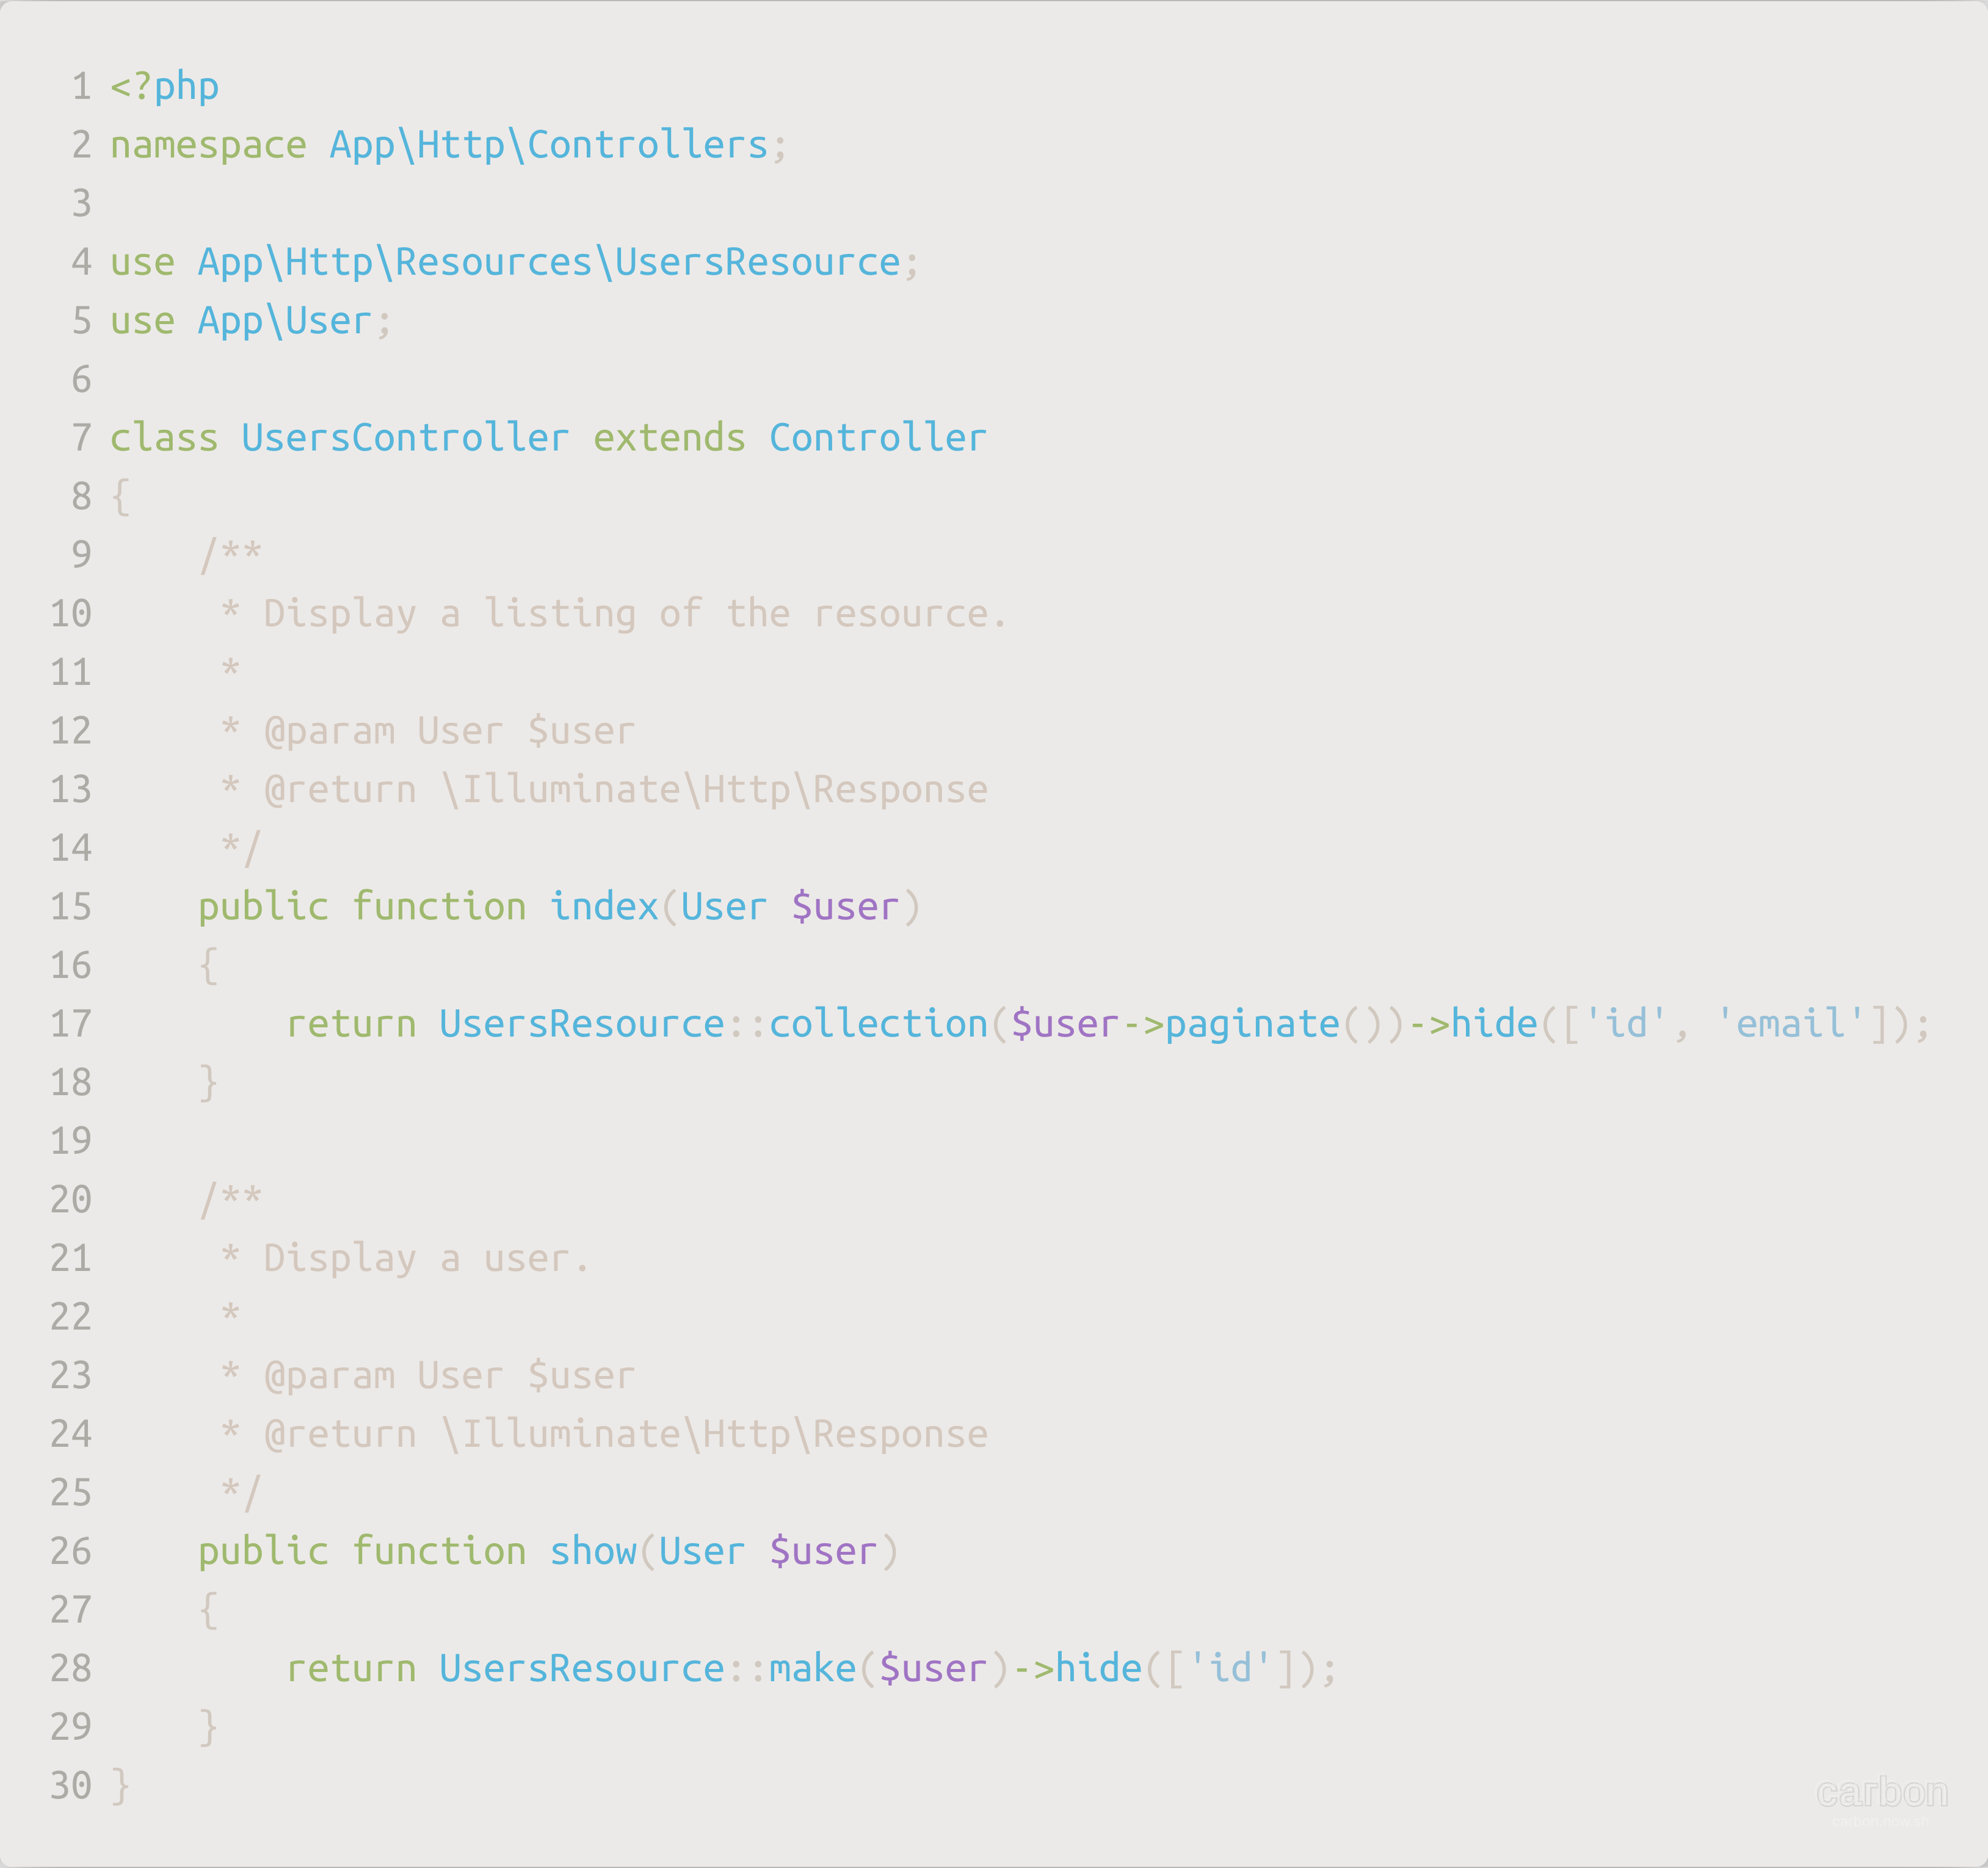1988x1868 pixels.
Task: Click the "Display a listing of the resource." comment
Action: pos(635,614)
